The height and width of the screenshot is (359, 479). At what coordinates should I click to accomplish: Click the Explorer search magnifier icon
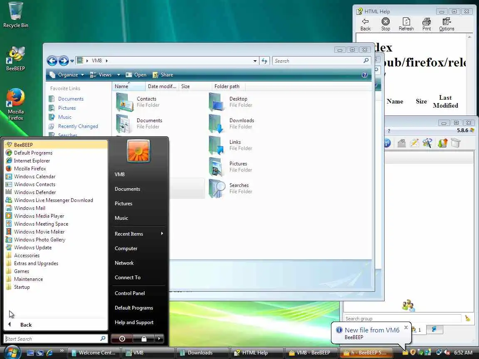(x=366, y=60)
